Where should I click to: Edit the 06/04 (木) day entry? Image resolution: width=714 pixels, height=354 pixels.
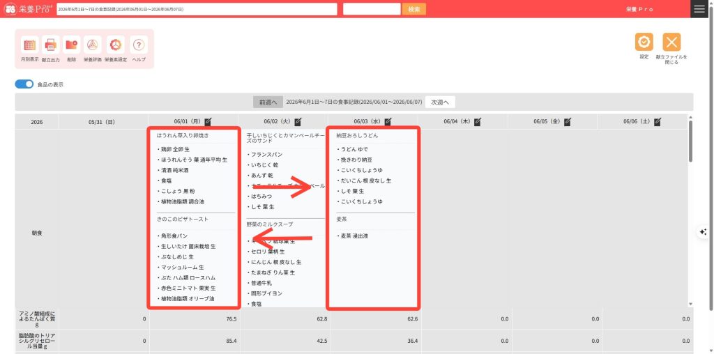pyautogui.click(x=477, y=122)
